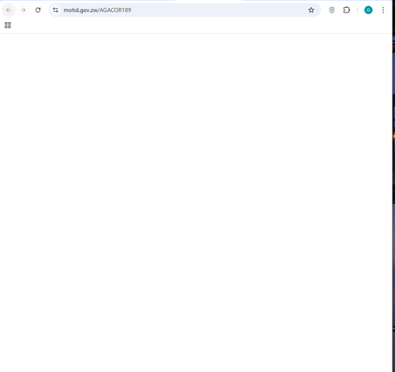
Task: Go forward to the next page
Action: click(x=23, y=10)
